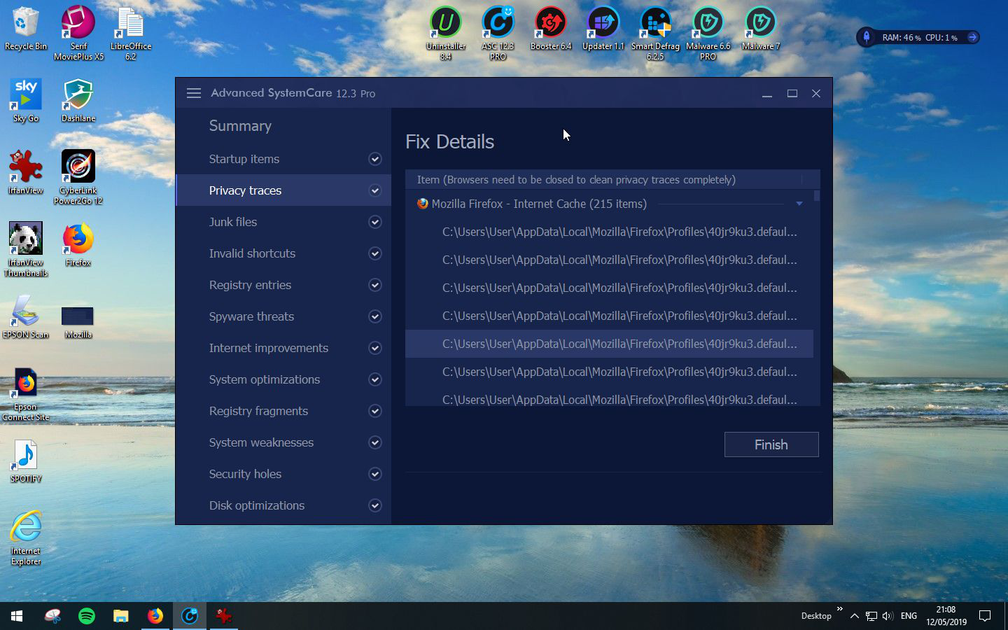
Task: Open the notification center icon
Action: click(x=985, y=616)
